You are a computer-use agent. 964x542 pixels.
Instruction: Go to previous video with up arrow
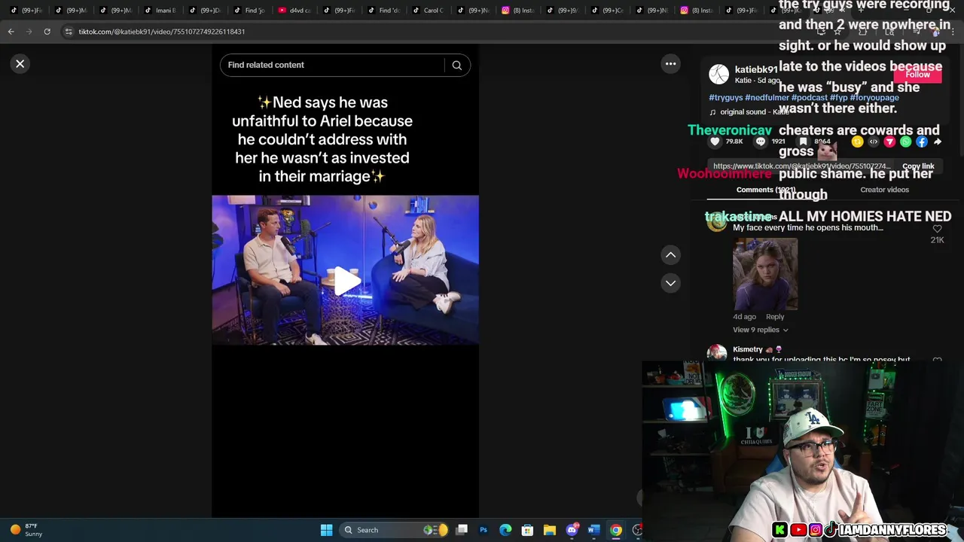[x=670, y=255]
